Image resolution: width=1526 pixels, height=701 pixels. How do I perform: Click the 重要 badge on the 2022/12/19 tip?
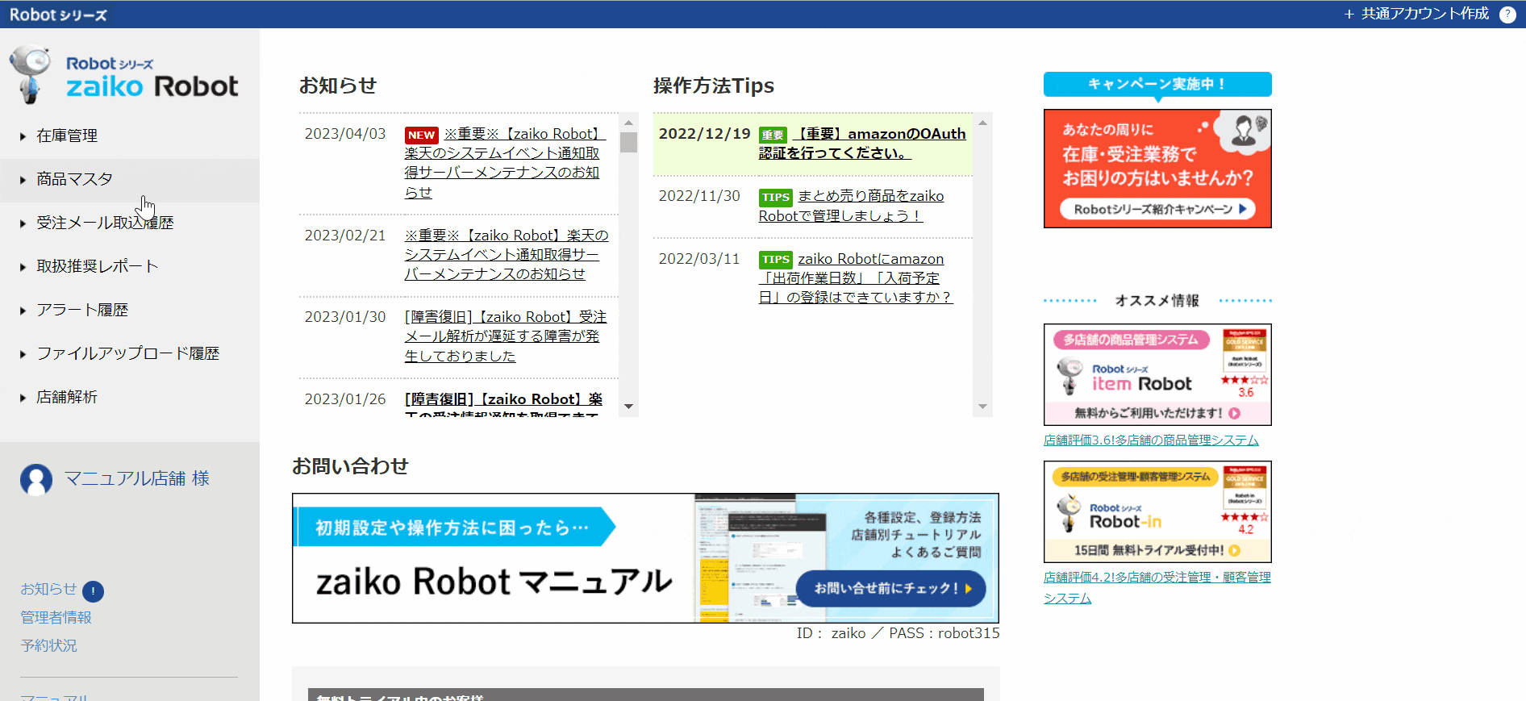click(x=773, y=135)
